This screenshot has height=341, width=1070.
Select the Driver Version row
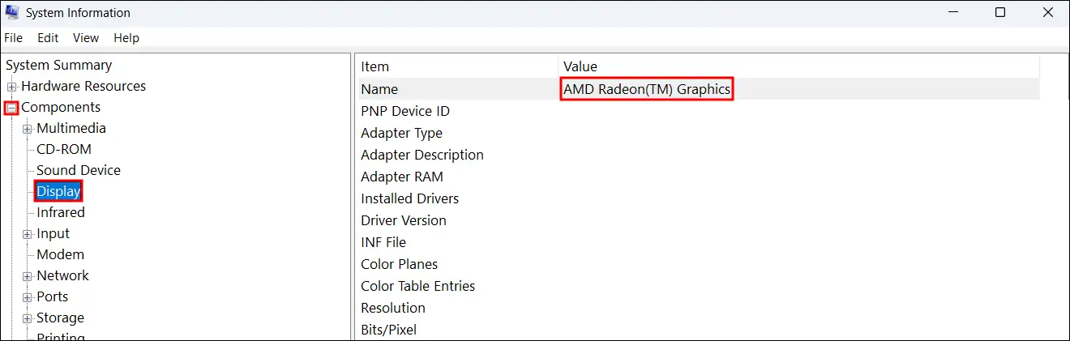(x=698, y=220)
